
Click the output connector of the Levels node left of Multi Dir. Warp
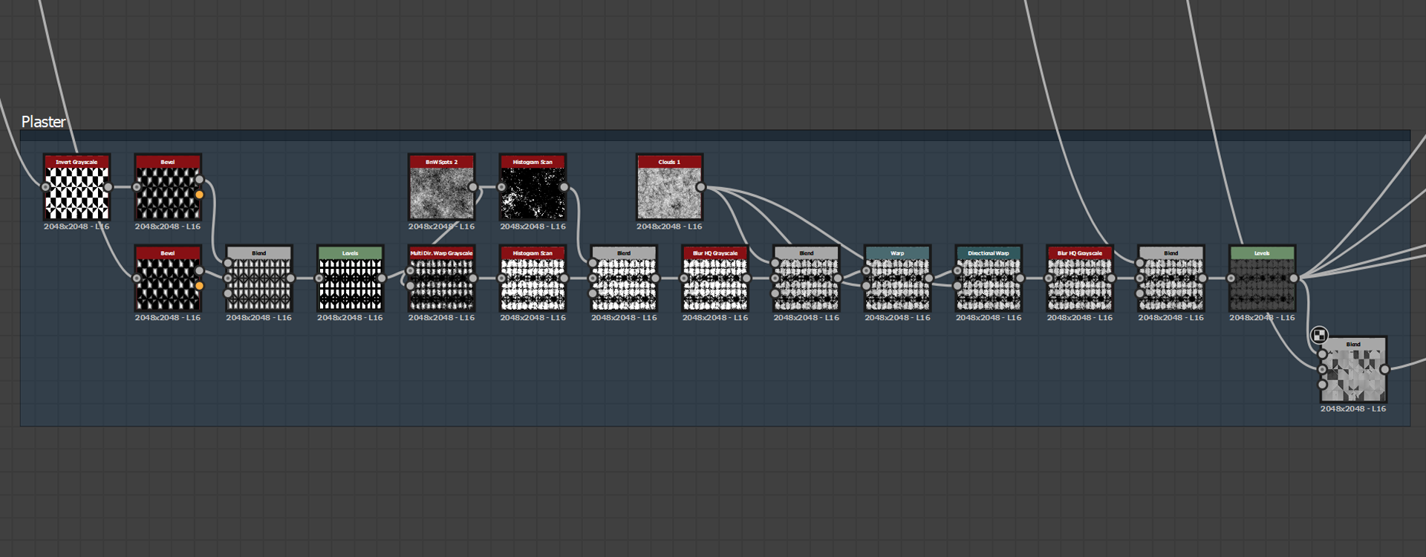tap(382, 278)
